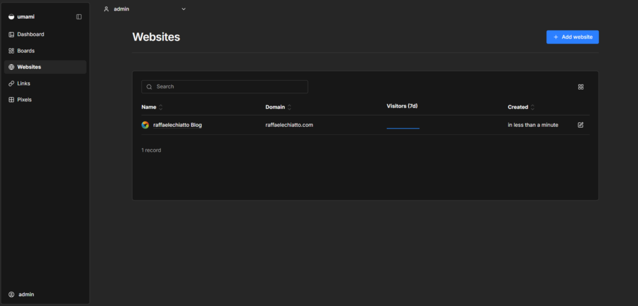Click the umami logo icon
Viewport: 638px width, 306px height.
(x=11, y=17)
